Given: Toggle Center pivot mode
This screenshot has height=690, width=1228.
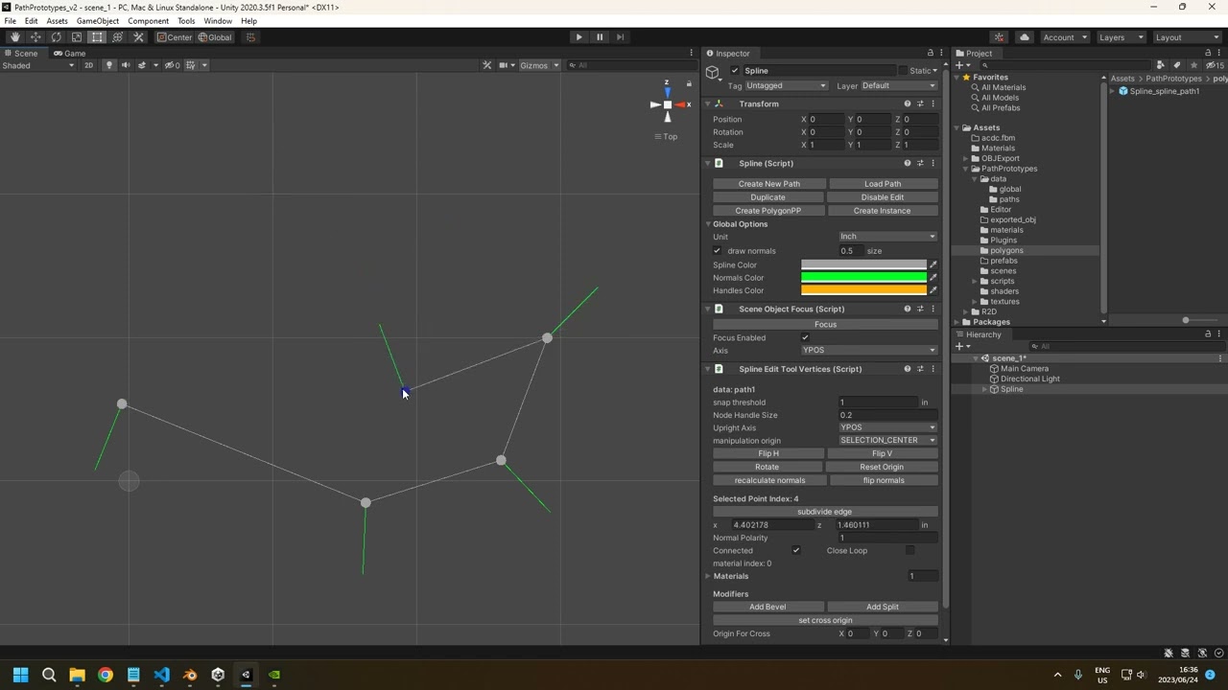Looking at the screenshot, I should (175, 37).
